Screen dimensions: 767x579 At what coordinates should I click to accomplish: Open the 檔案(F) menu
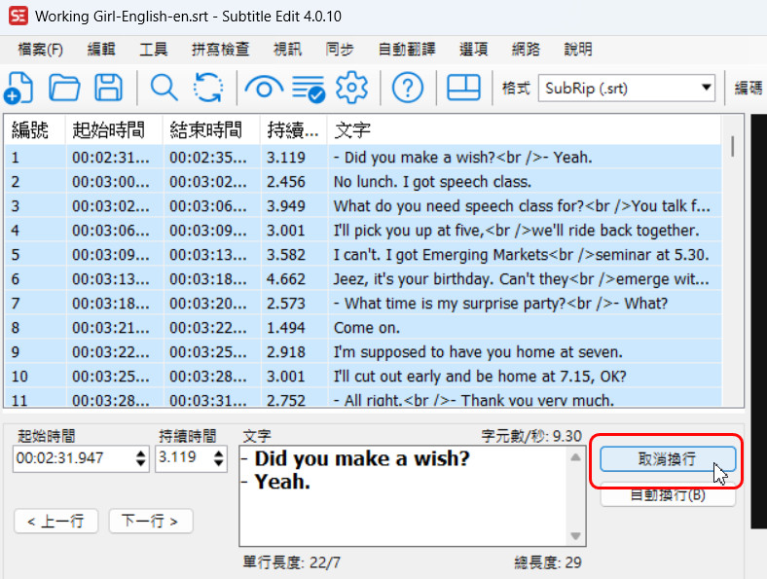coord(41,50)
